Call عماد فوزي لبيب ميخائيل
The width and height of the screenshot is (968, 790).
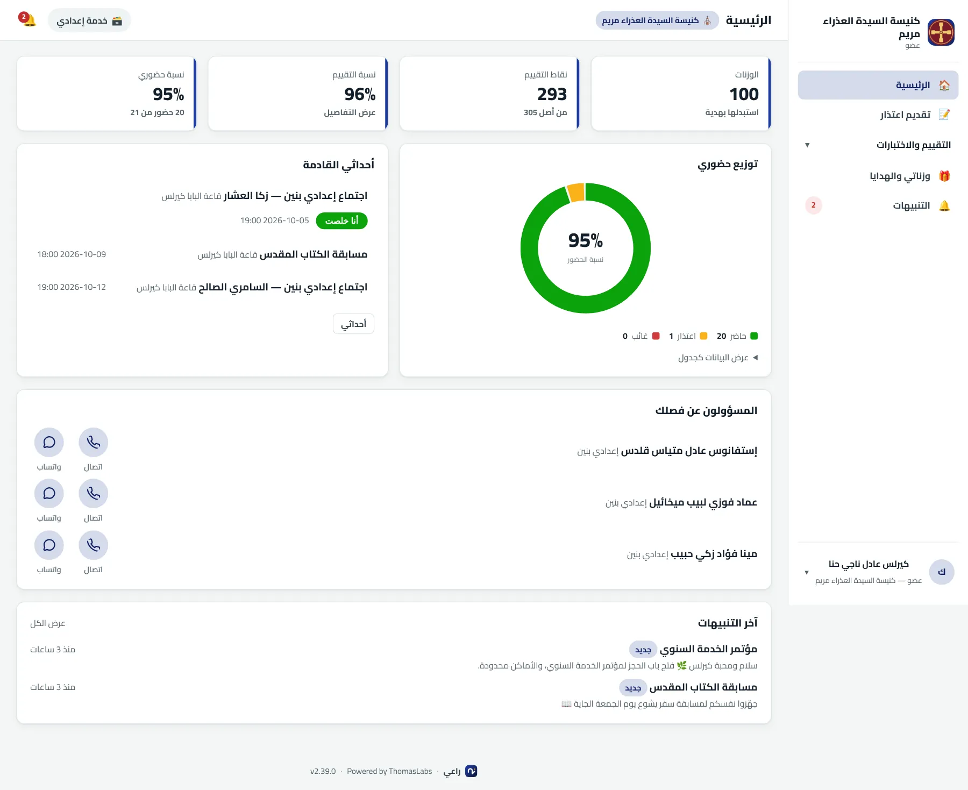point(94,493)
